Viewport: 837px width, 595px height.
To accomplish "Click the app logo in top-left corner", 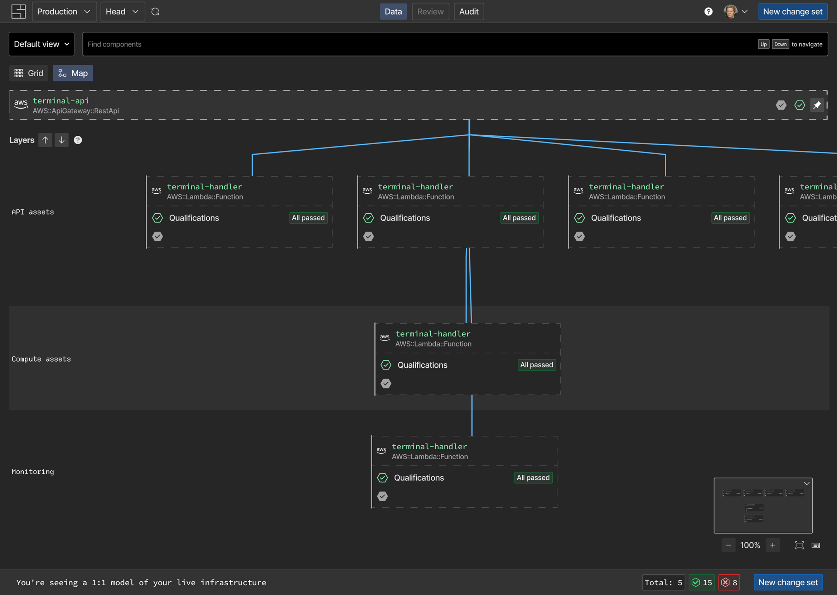I will pos(18,12).
